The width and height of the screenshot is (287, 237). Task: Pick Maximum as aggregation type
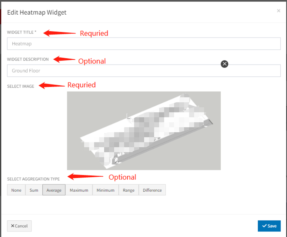coord(79,190)
